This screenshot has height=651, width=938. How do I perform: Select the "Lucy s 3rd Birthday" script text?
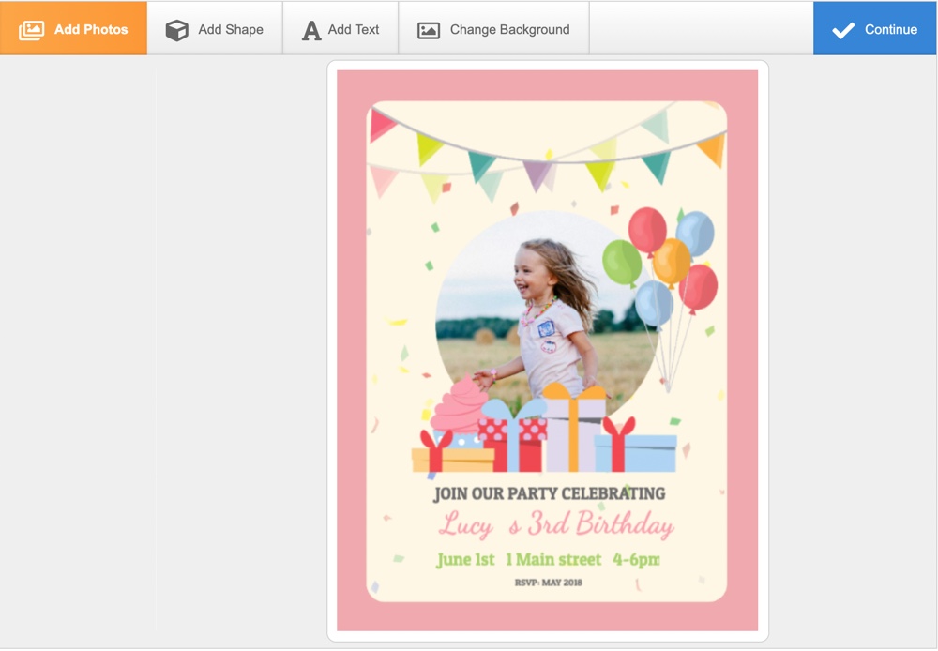(555, 524)
